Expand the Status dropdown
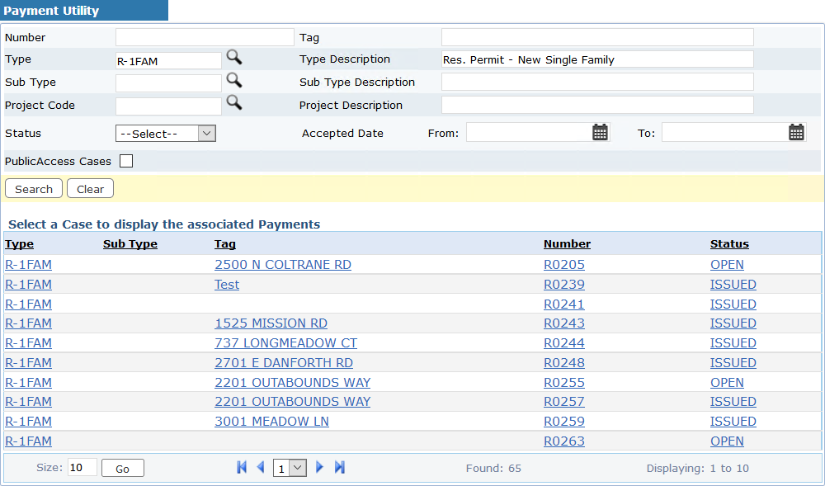825x486 pixels. (165, 134)
